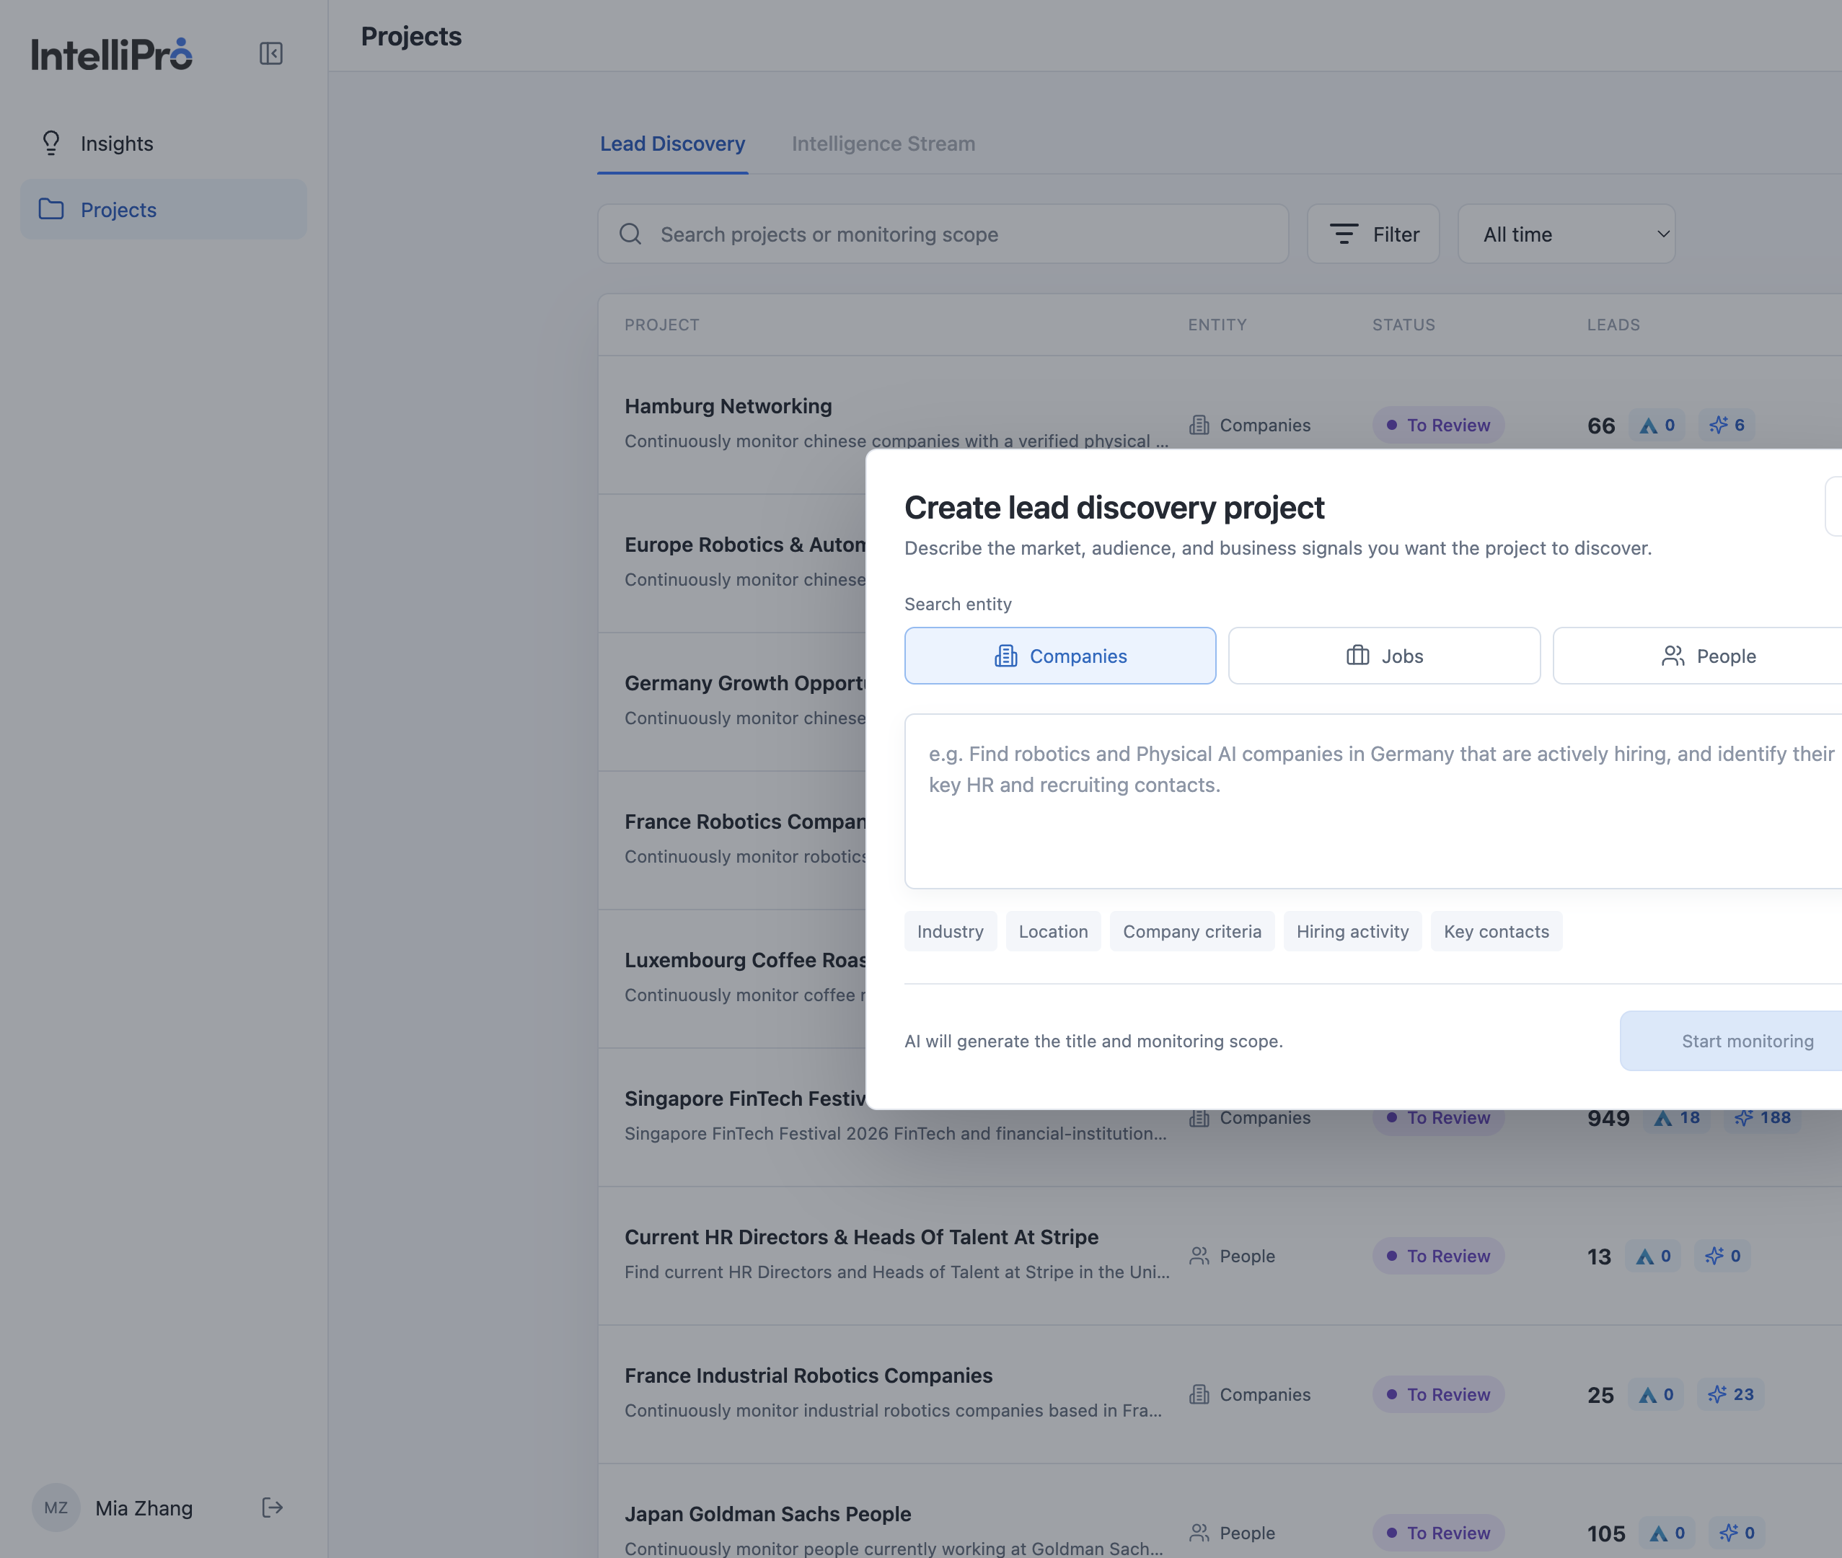
Task: Click the 13 leads count
Action: tap(1599, 1256)
